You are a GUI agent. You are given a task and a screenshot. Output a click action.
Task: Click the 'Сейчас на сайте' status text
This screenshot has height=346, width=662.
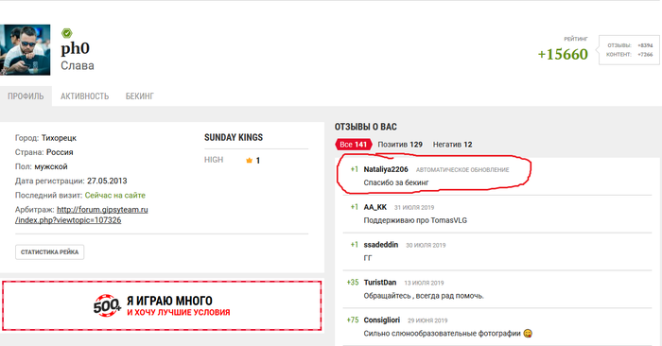pyautogui.click(x=114, y=196)
